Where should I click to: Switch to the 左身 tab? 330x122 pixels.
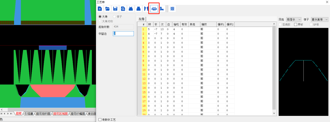[141, 19]
